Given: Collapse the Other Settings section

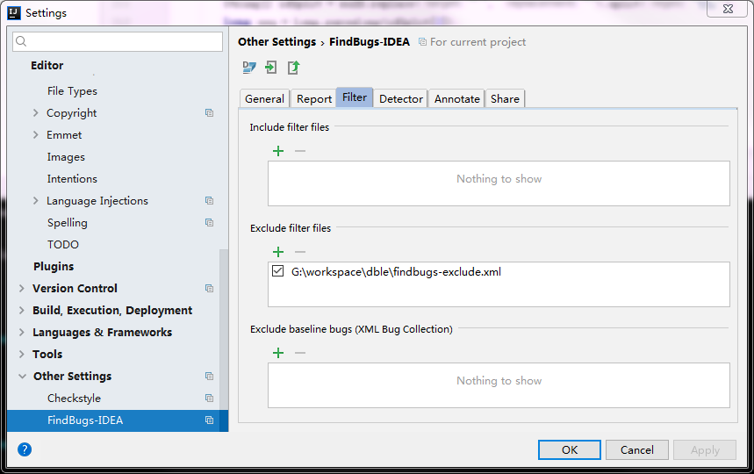Looking at the screenshot, I should [x=22, y=377].
